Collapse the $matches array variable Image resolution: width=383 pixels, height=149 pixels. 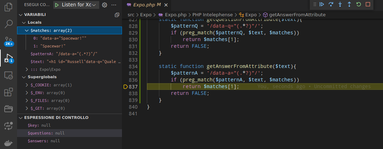click(27, 30)
